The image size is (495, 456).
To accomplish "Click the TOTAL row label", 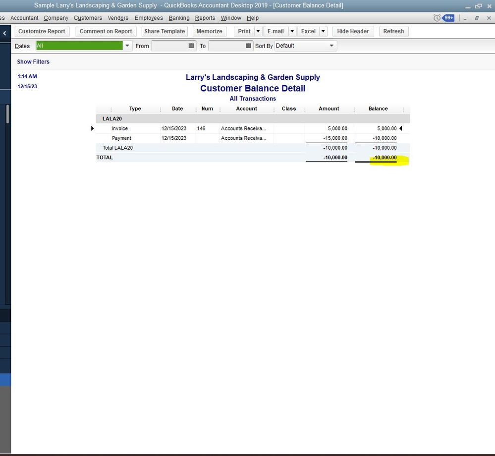I will [x=105, y=158].
